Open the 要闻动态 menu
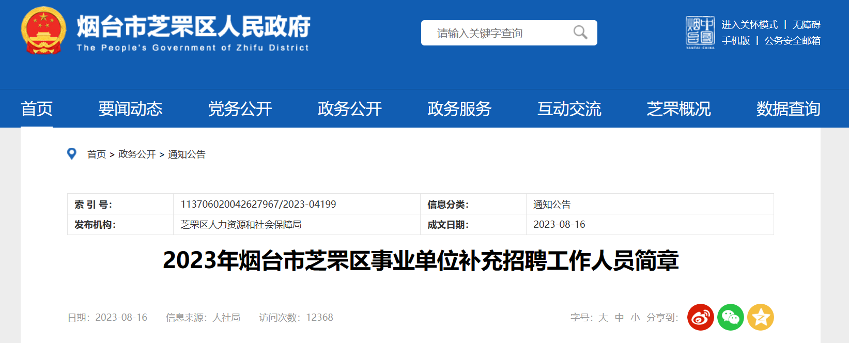The image size is (849, 343). point(130,109)
